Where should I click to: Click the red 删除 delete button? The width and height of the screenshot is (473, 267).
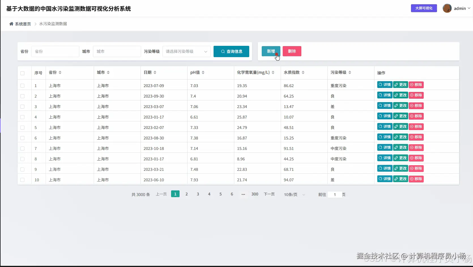coord(292,51)
